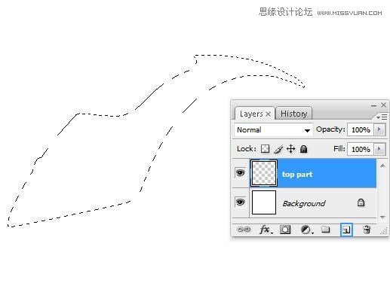Open the Layers panel options menu
This screenshot has width=390, height=298.
point(382,117)
